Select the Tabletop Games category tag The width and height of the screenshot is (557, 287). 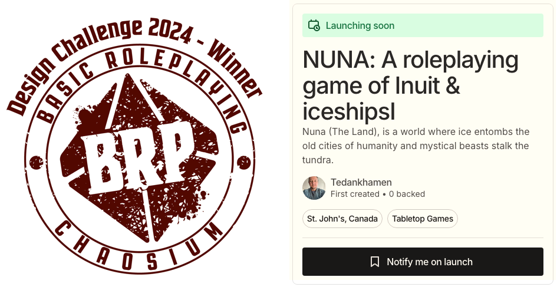[423, 219]
